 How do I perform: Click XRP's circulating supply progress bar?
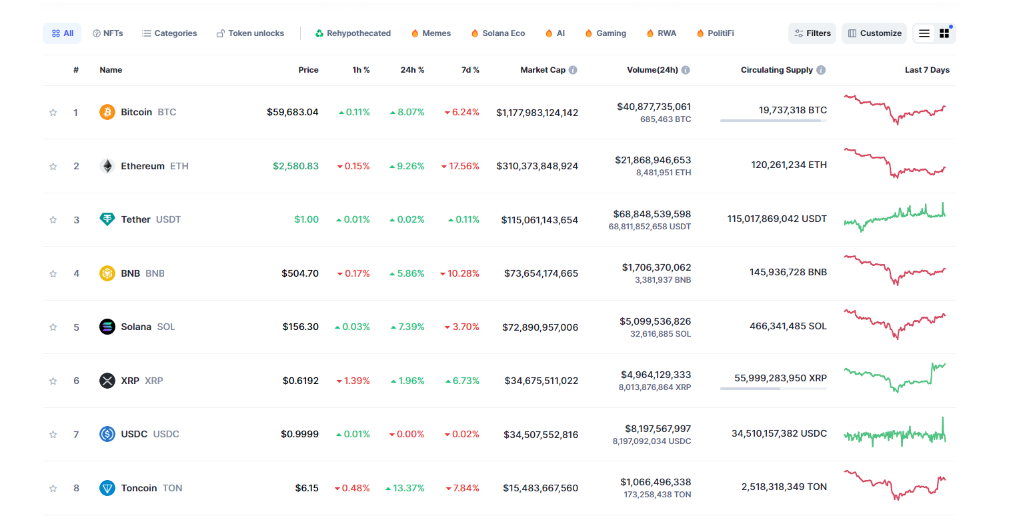click(774, 389)
